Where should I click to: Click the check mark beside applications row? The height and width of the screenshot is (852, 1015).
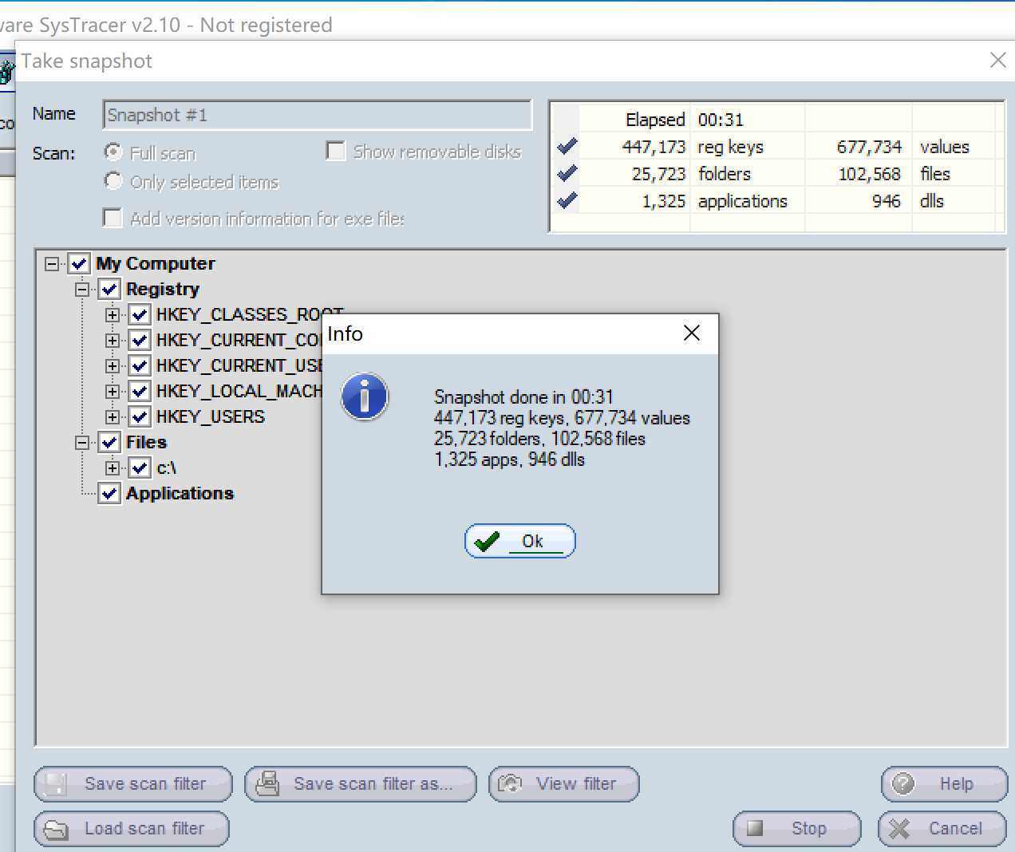(x=567, y=200)
